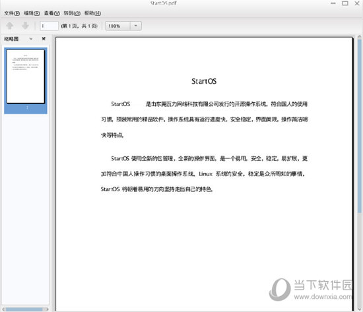The image size is (363, 312).
Task: Open the 查看(V) menu
Action: pyautogui.click(x=52, y=13)
